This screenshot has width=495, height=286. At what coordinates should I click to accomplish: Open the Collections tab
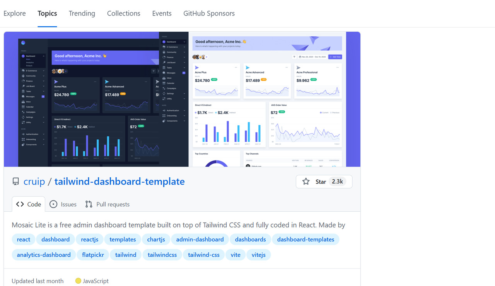[x=124, y=13]
